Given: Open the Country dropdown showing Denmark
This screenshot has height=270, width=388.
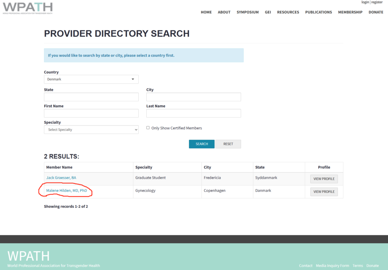Looking at the screenshot, I should [91, 79].
